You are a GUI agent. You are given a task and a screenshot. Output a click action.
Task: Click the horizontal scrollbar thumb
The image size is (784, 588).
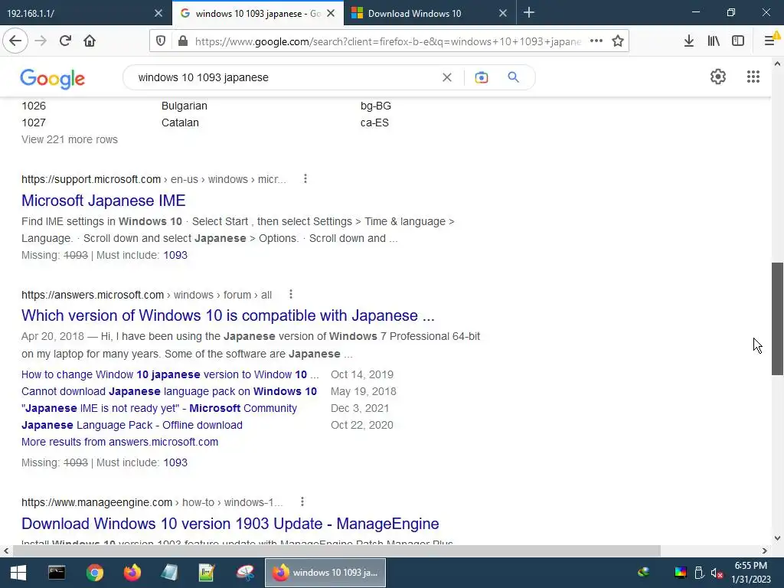(x=337, y=550)
